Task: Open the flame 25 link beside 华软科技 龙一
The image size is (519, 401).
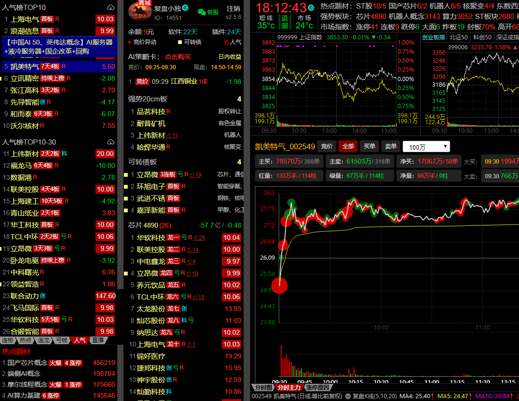Action: (x=199, y=238)
